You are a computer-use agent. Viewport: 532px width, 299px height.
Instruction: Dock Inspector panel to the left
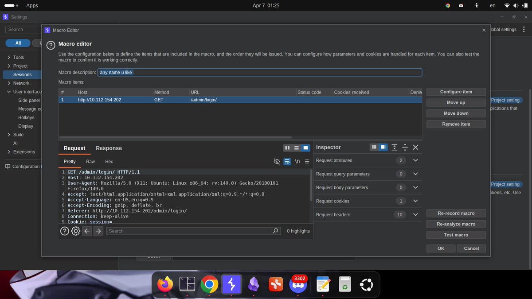374,147
